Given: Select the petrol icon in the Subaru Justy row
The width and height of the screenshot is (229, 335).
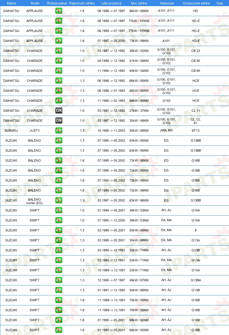Looking at the screenshot, I should click(x=59, y=131).
